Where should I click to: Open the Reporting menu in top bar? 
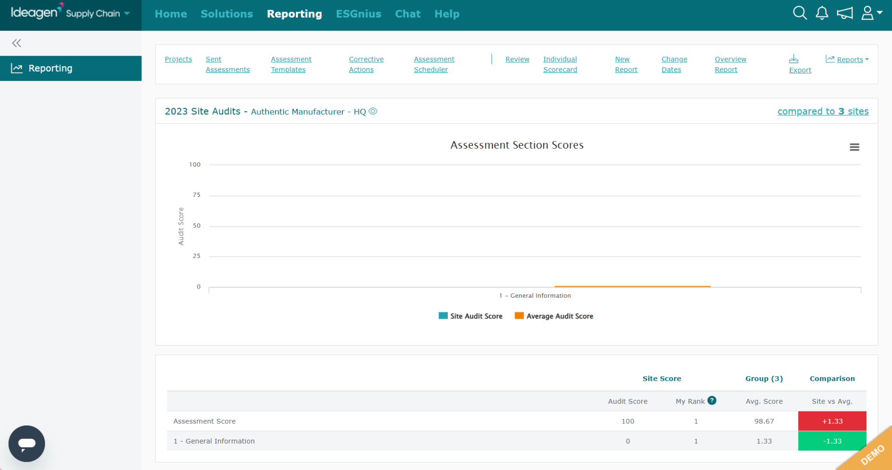[295, 14]
